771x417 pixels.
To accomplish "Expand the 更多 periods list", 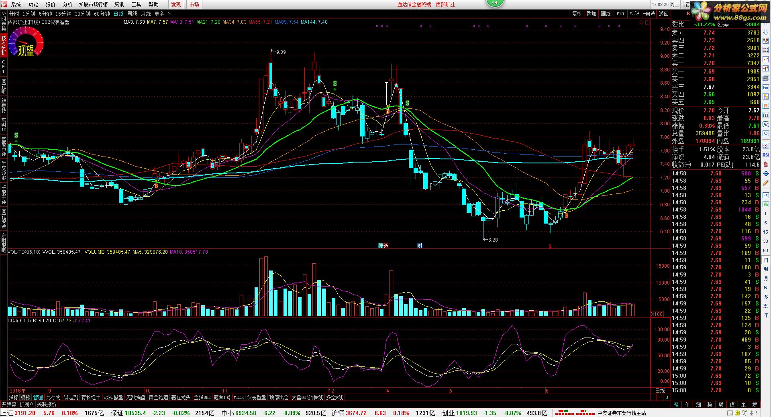I will (162, 14).
